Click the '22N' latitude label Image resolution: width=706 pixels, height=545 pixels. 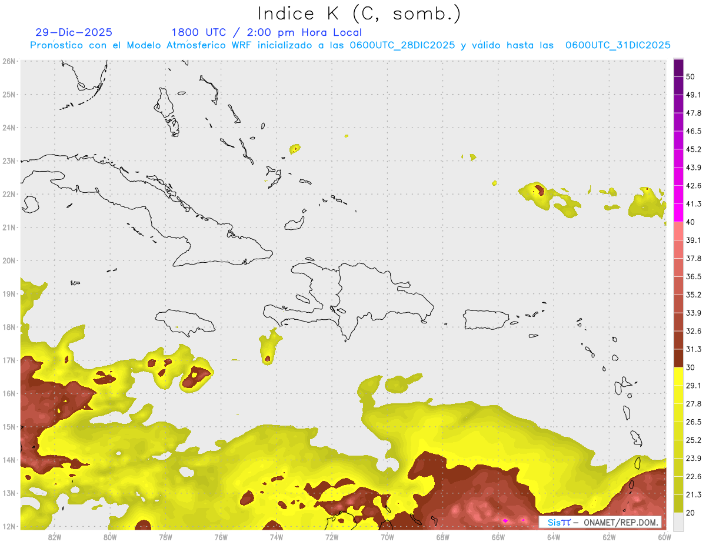click(x=9, y=194)
